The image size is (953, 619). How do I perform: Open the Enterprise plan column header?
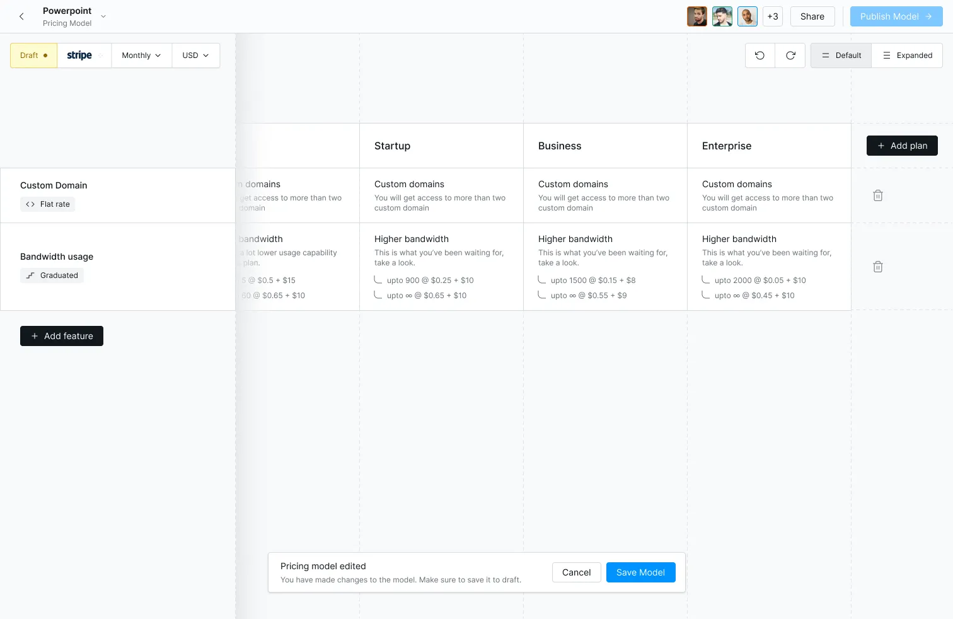[x=727, y=146]
